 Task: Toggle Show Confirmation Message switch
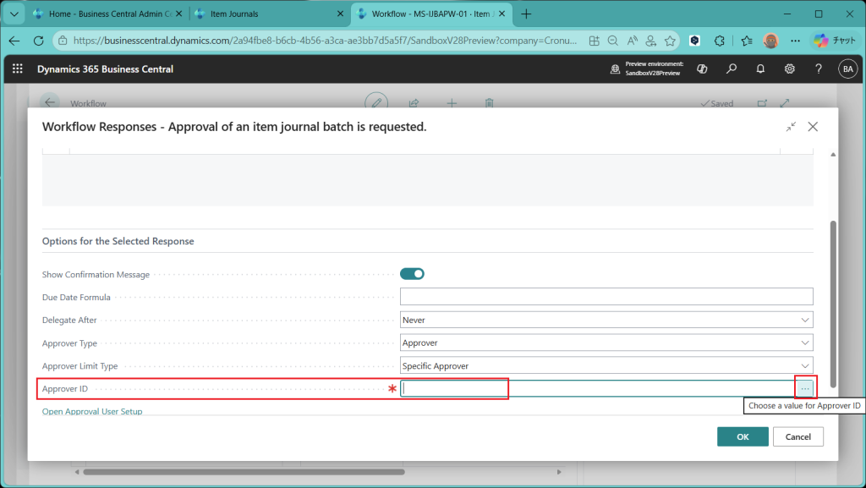[412, 274]
